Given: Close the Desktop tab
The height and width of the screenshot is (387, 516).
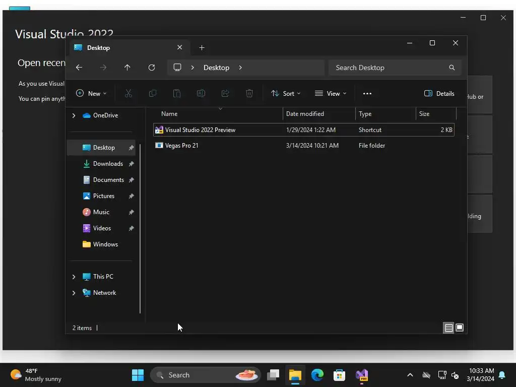Looking at the screenshot, I should pyautogui.click(x=180, y=47).
